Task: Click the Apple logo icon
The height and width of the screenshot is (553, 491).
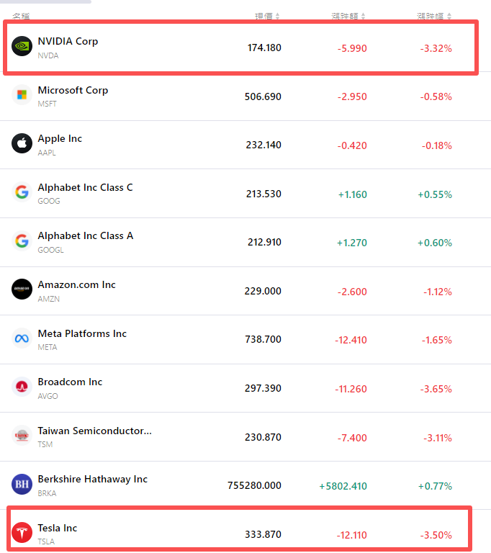Action: [x=22, y=143]
